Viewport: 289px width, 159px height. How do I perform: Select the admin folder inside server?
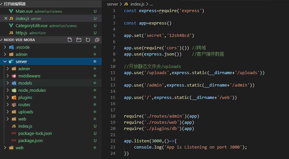tap(24, 69)
